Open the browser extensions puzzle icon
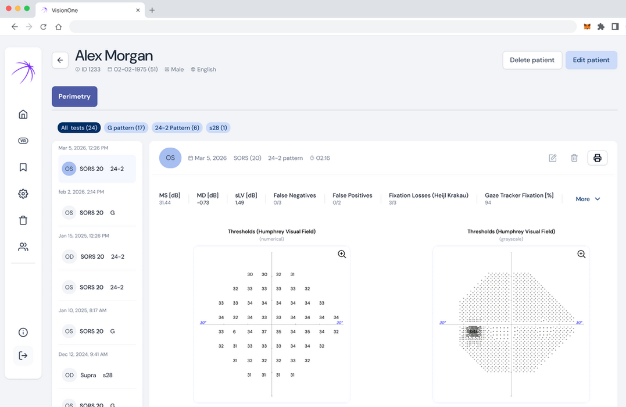The width and height of the screenshot is (626, 407). click(601, 27)
